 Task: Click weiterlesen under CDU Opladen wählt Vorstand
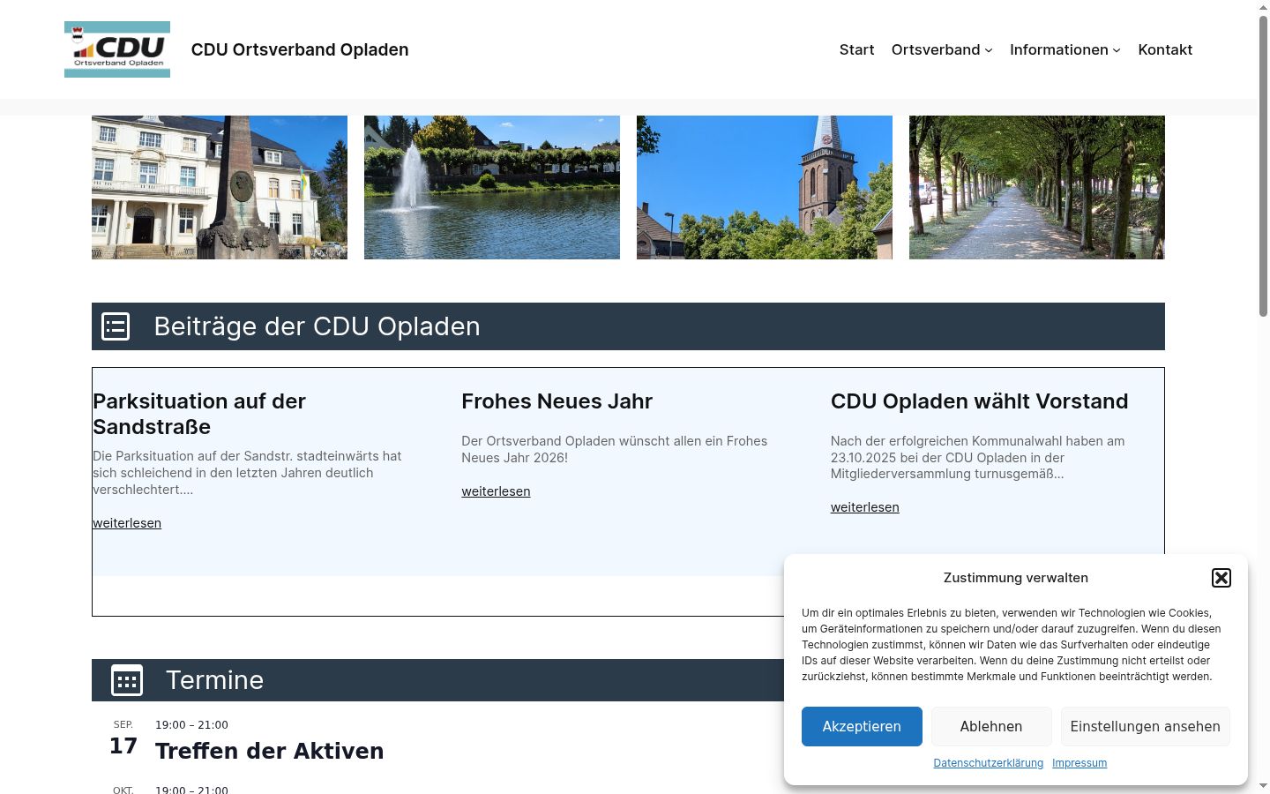(865, 507)
